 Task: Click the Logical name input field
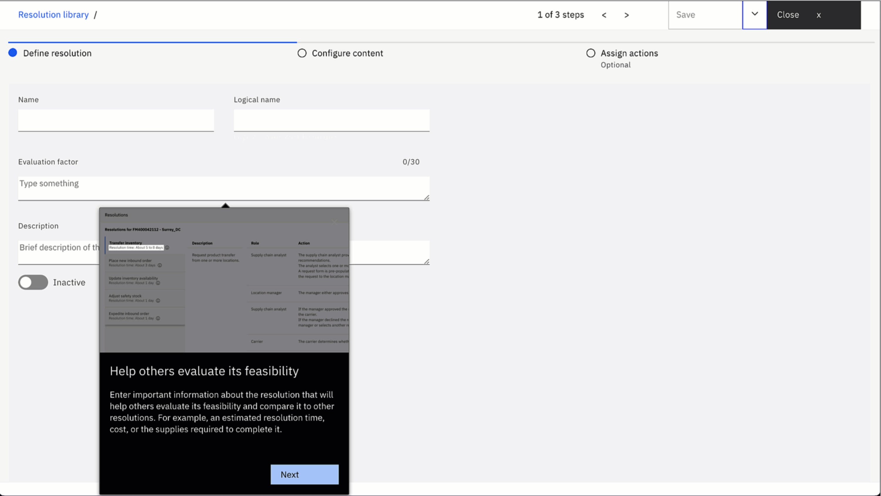pos(331,120)
